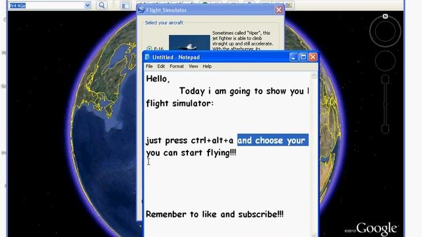Click the line "you can start flying!!!"

click(x=191, y=153)
